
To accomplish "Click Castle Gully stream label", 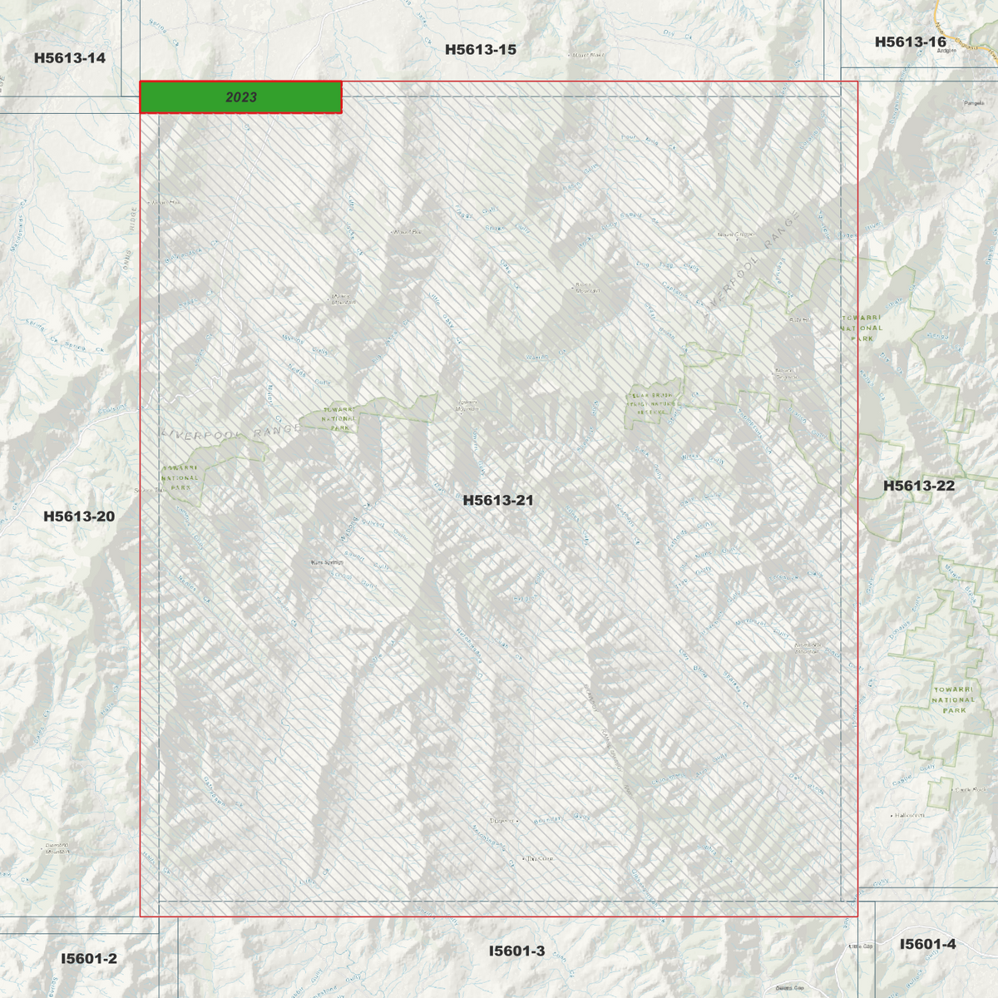I will pos(912,773).
